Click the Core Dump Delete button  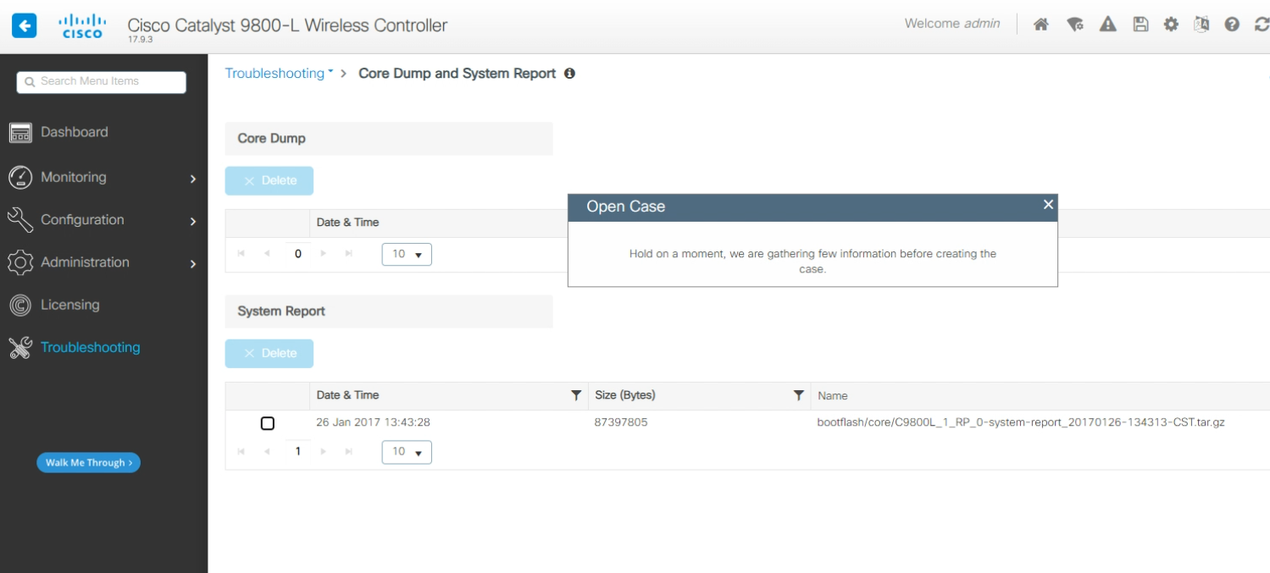point(269,181)
